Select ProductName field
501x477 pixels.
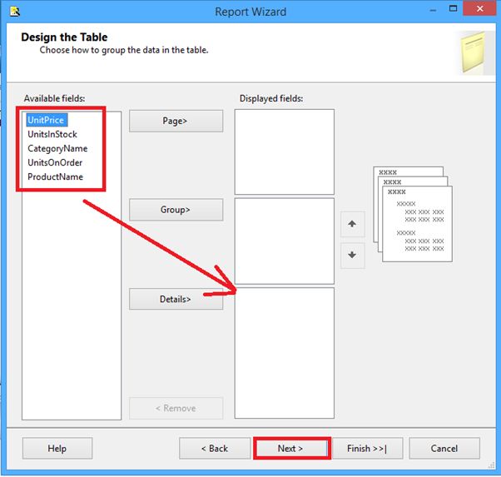click(55, 176)
